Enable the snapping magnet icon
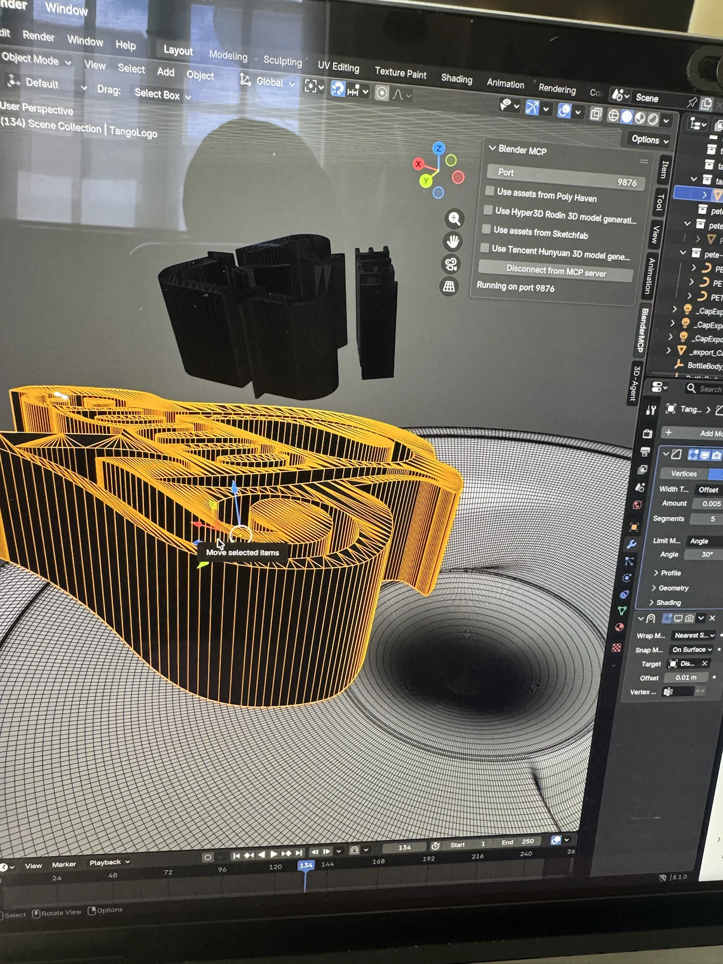This screenshot has width=723, height=964. pos(338,88)
